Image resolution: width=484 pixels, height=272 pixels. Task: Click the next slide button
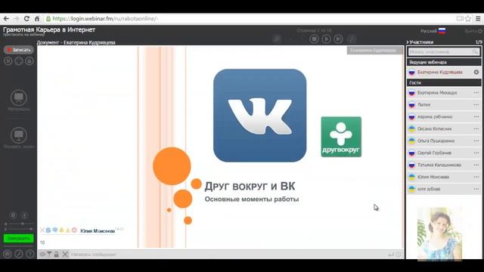point(339,39)
